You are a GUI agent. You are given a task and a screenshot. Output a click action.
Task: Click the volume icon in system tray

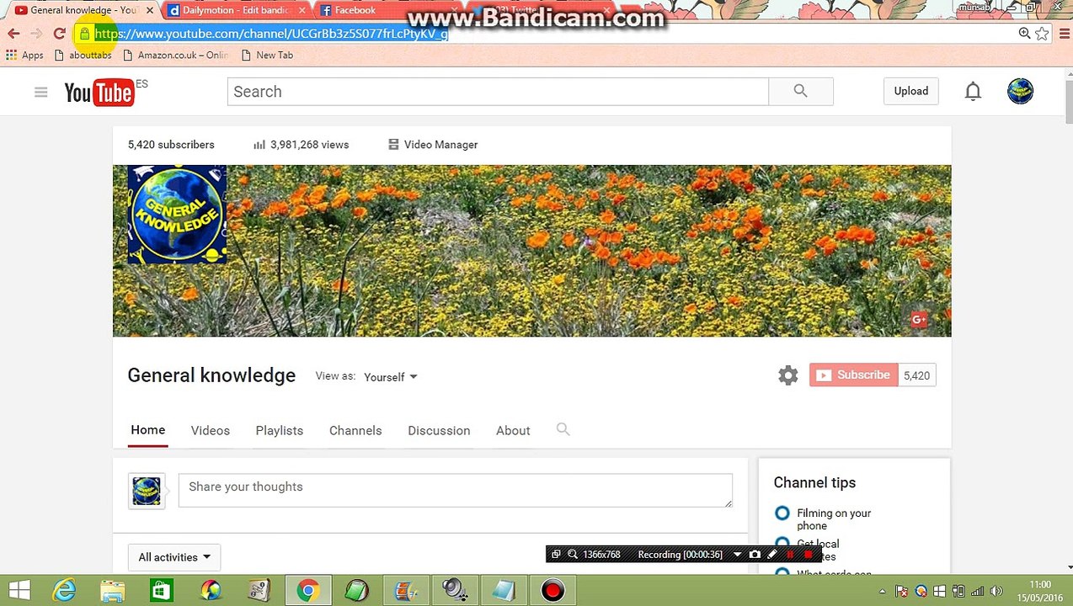pyautogui.click(x=996, y=591)
